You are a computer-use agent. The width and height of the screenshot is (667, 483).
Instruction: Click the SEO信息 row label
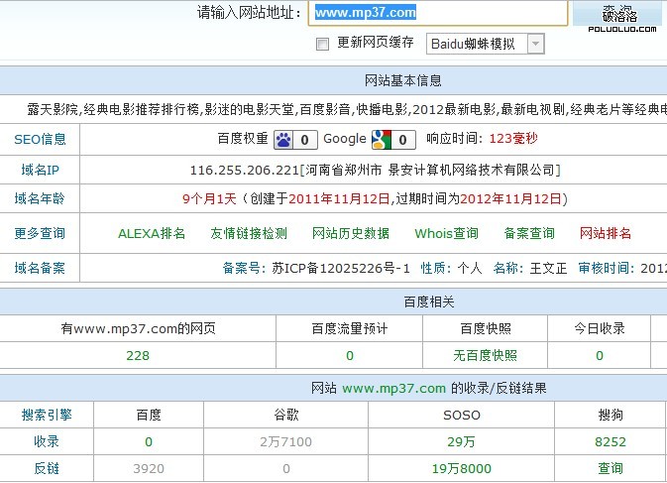point(40,140)
